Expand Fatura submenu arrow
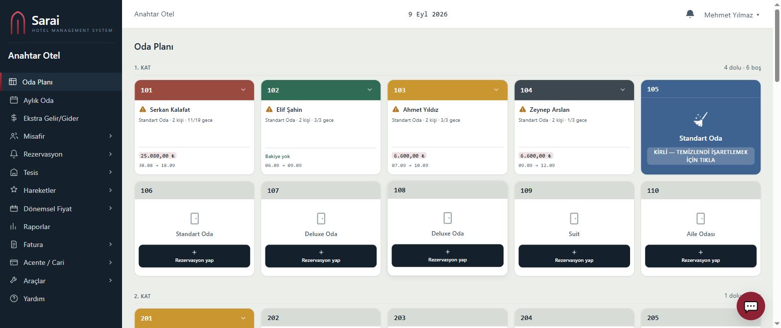781x328 pixels. pyautogui.click(x=111, y=245)
